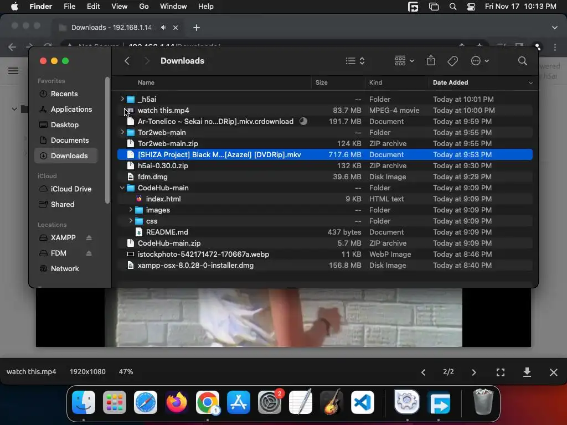Go back in Finder Downloads window

pyautogui.click(x=127, y=61)
